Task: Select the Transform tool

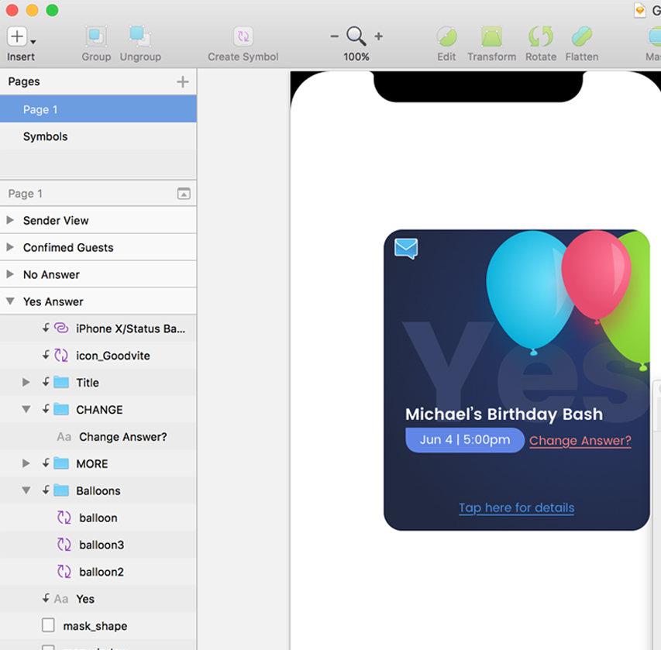Action: coord(491,36)
